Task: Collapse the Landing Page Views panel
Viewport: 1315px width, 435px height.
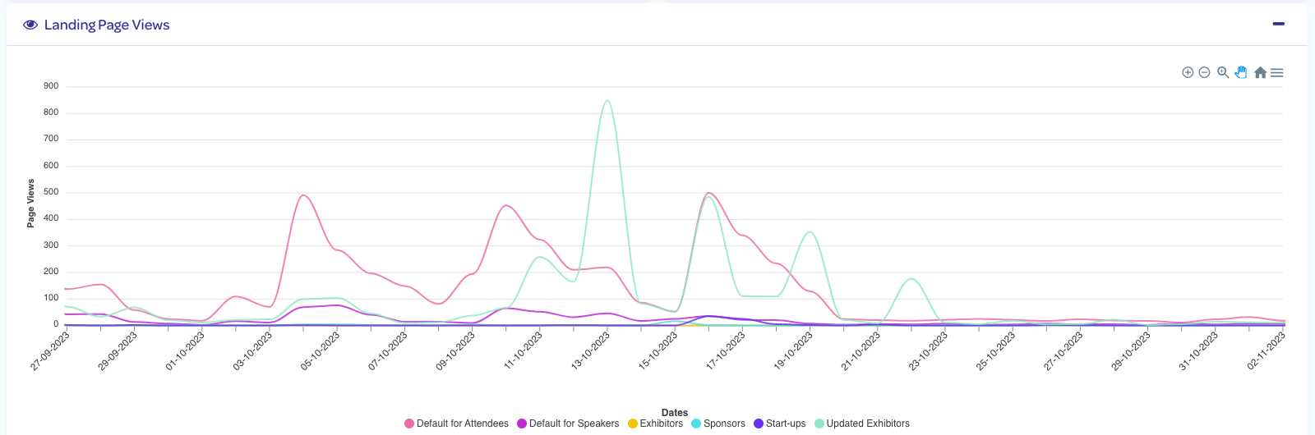Action: coord(1278,24)
